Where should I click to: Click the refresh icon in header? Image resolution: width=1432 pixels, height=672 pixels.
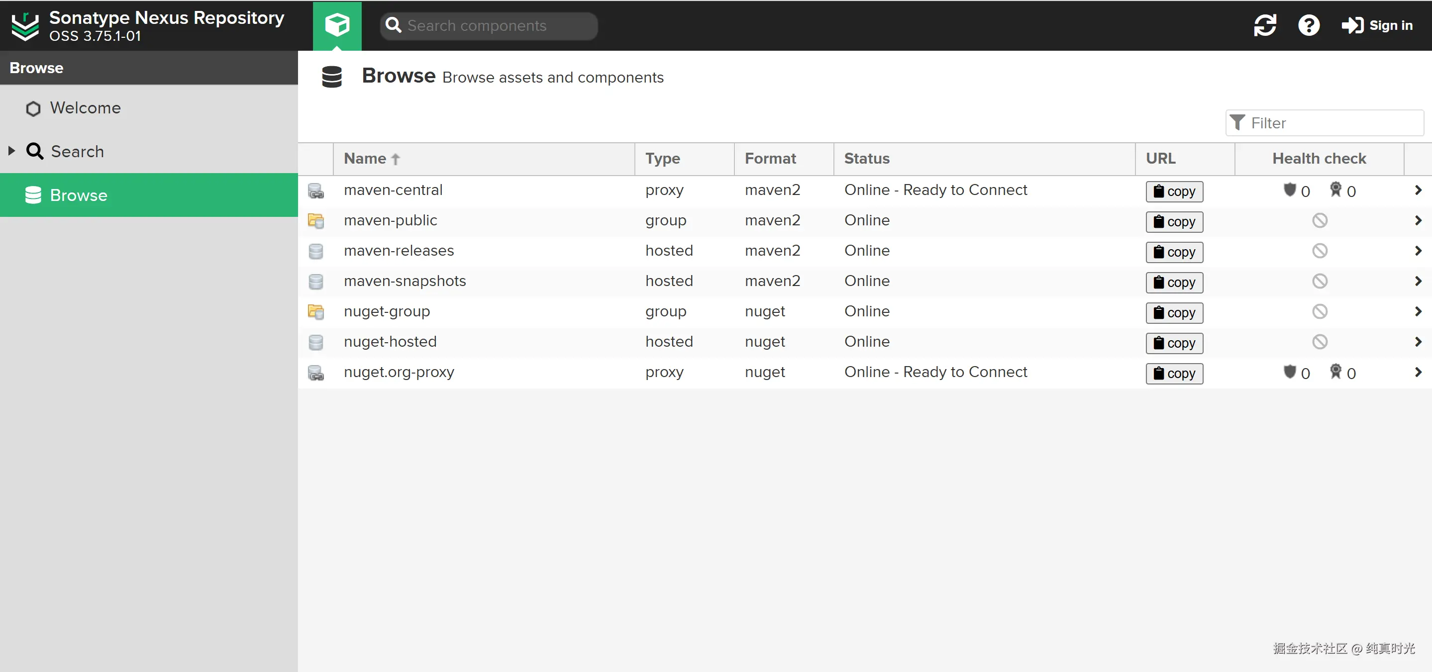[x=1265, y=25]
